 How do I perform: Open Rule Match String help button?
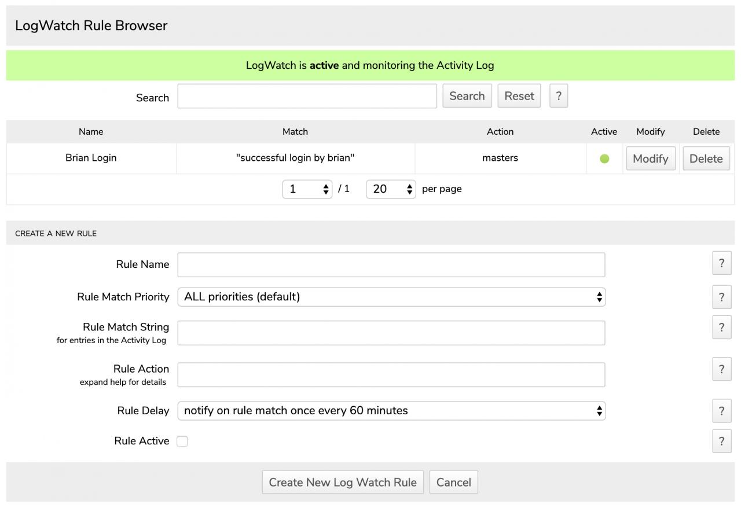click(721, 327)
